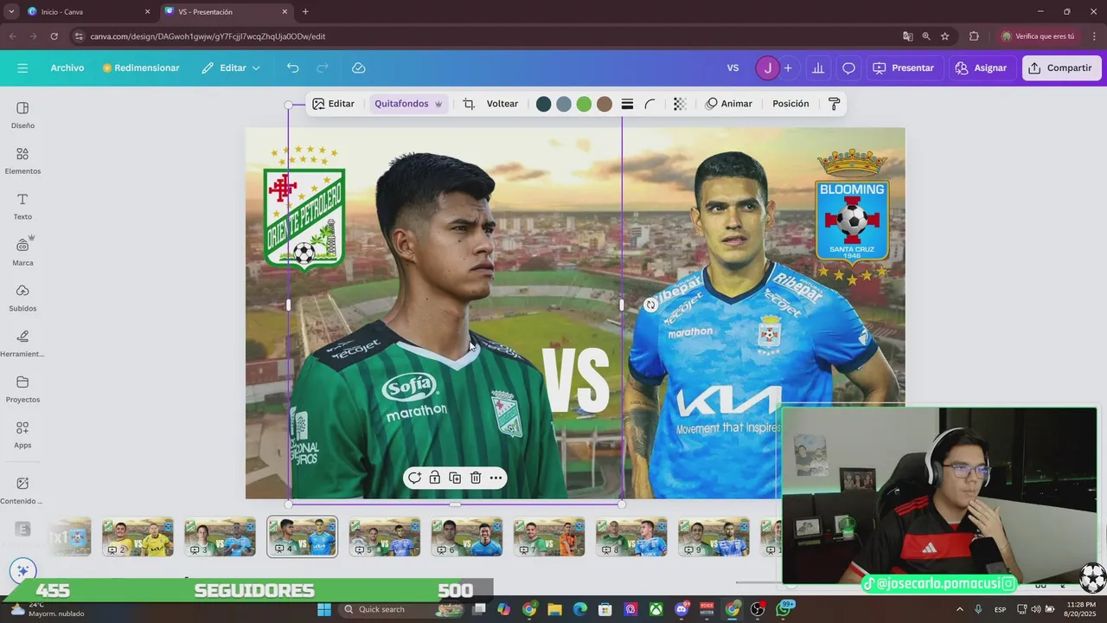Viewport: 1107px width, 623px height.
Task: Select page 9 thumbnail
Action: pyautogui.click(x=713, y=537)
